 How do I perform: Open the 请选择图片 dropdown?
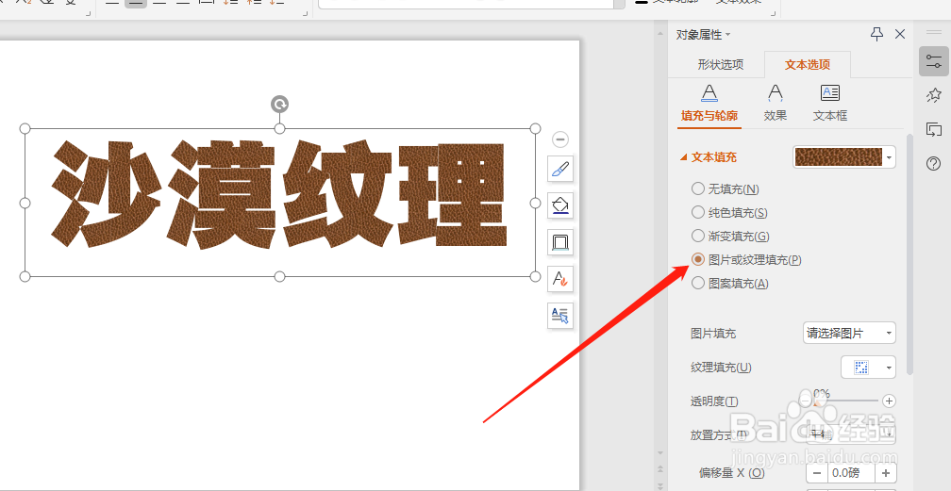coord(849,333)
